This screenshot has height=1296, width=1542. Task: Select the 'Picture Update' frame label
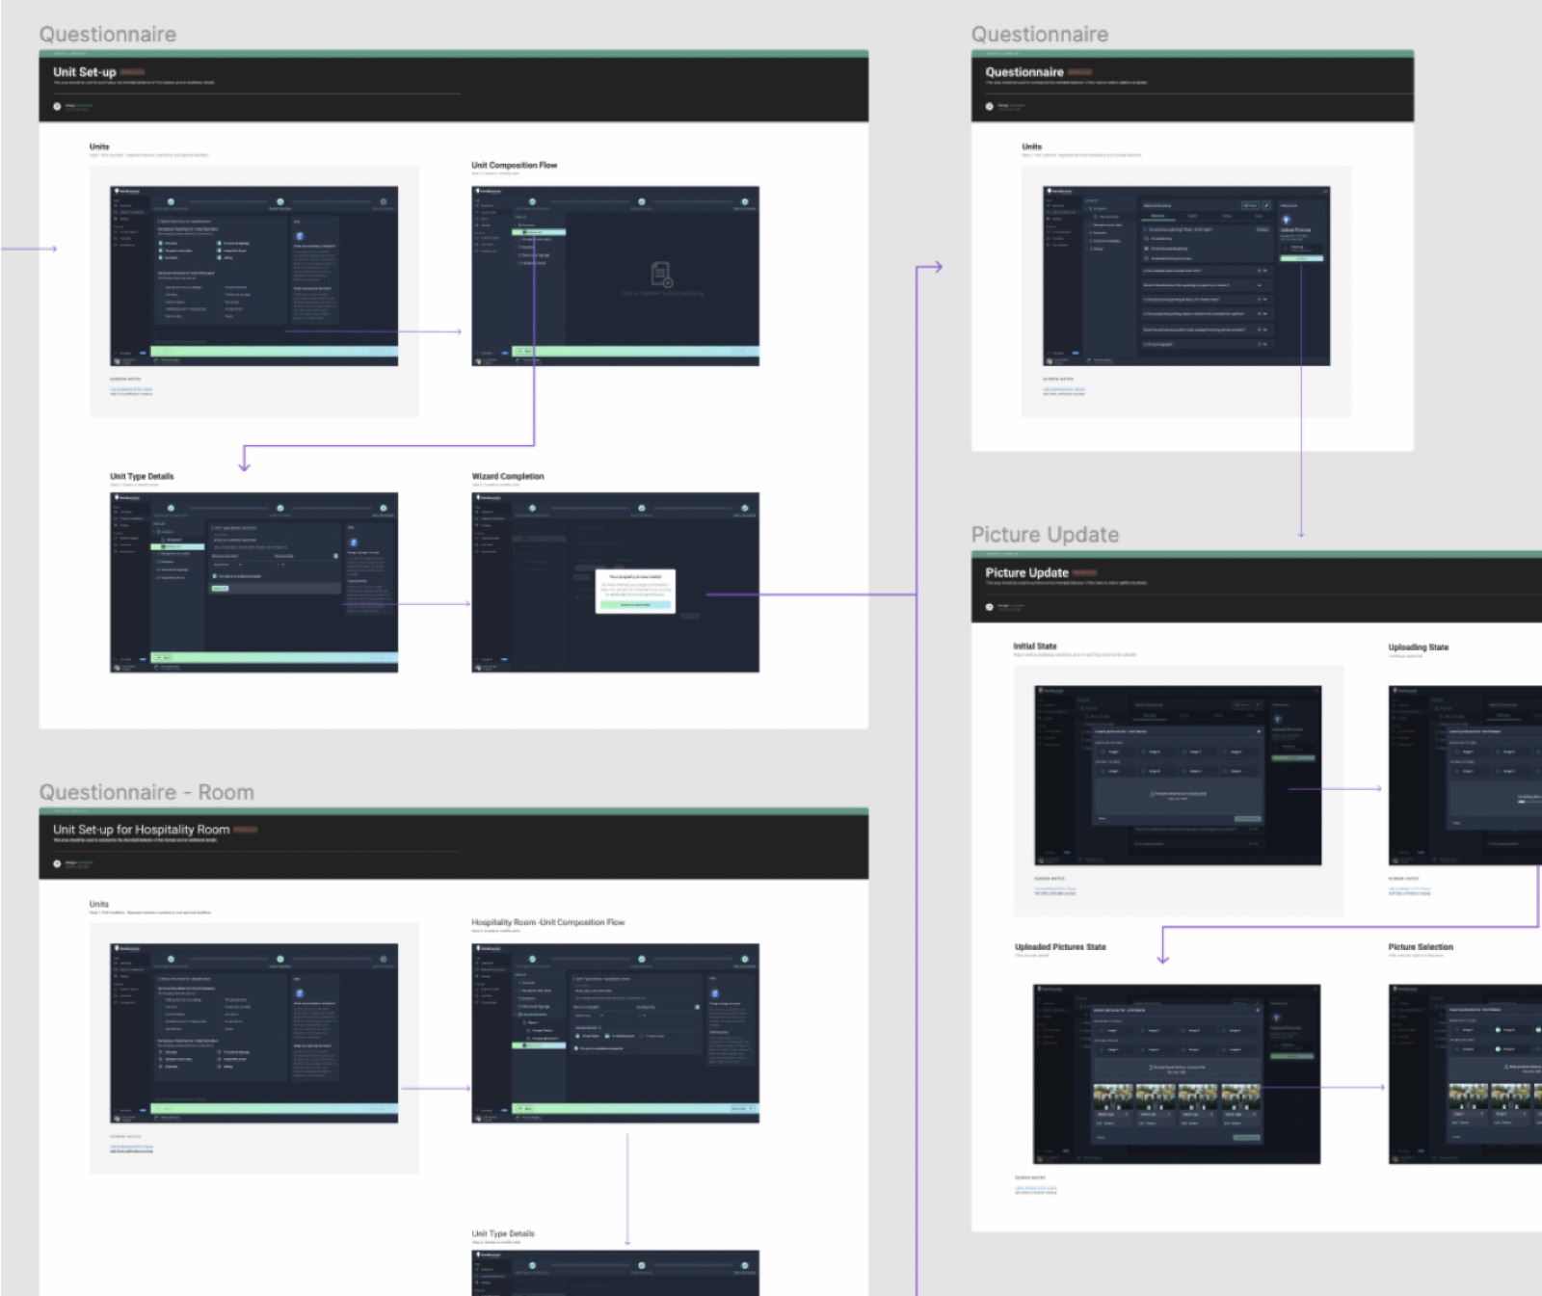pyautogui.click(x=1045, y=535)
